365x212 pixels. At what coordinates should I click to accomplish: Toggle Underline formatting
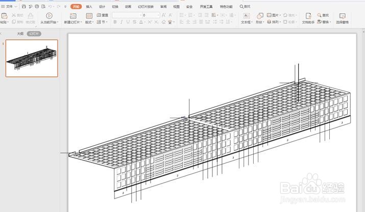128,22
